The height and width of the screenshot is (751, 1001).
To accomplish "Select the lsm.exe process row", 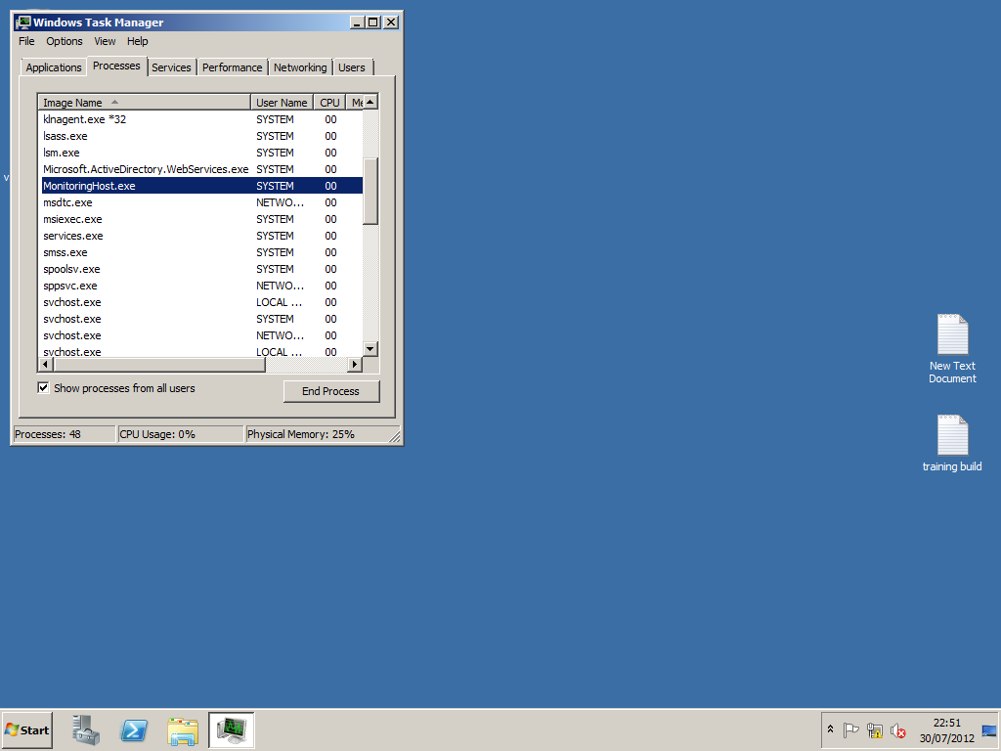I will pyautogui.click(x=200, y=153).
